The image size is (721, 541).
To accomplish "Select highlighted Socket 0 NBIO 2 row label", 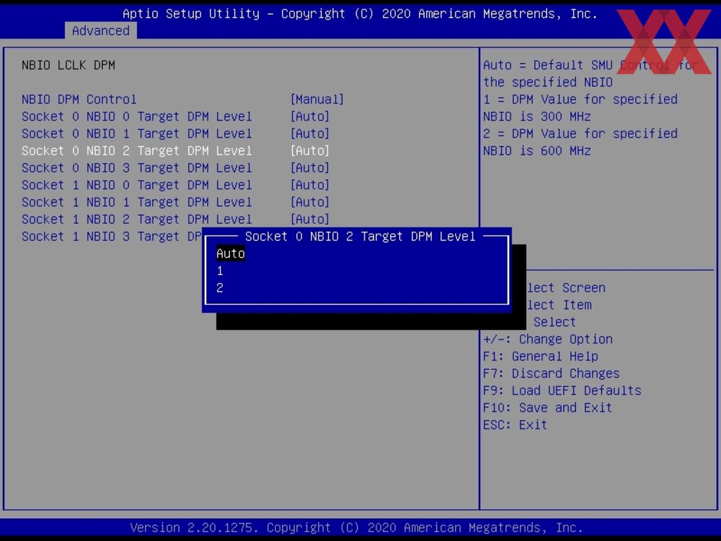I will pos(137,151).
